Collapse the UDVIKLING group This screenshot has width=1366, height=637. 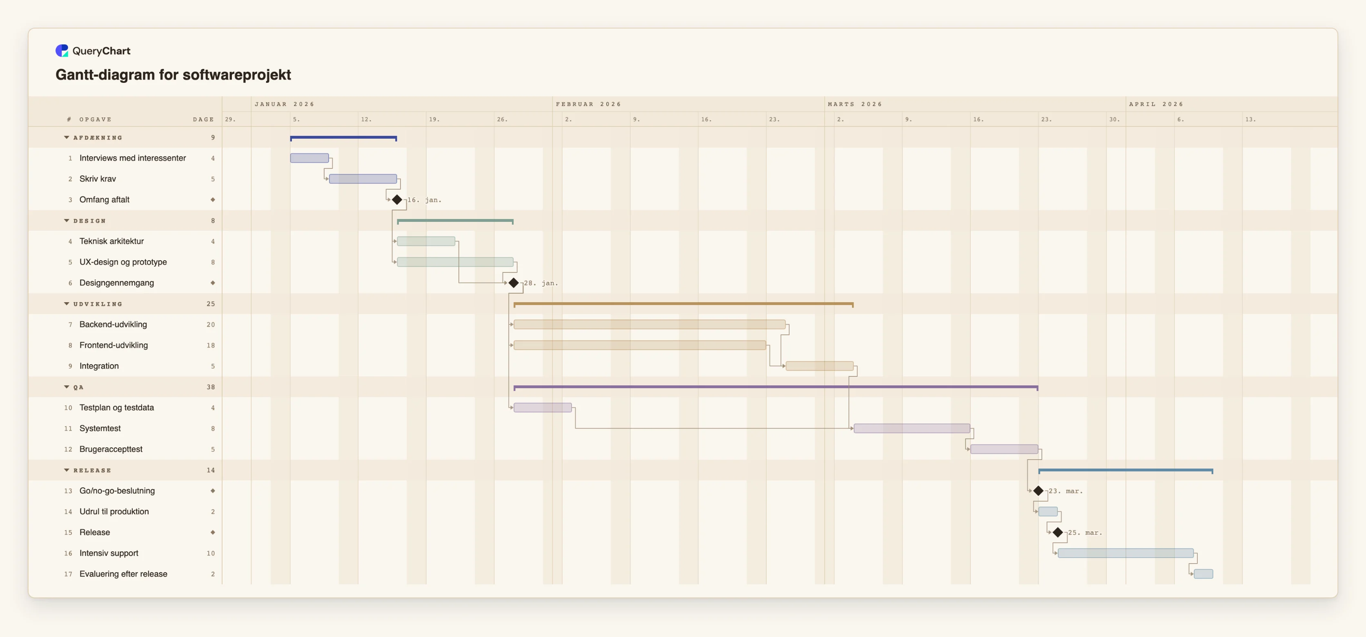[x=67, y=304]
